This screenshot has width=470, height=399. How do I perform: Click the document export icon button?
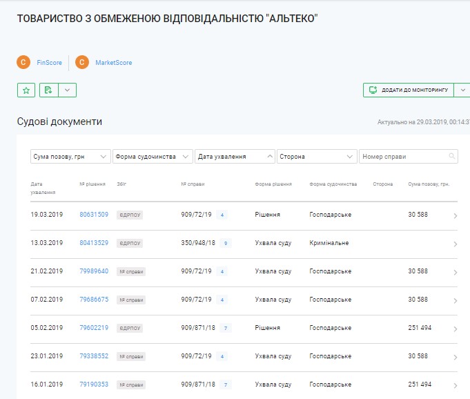(x=48, y=90)
